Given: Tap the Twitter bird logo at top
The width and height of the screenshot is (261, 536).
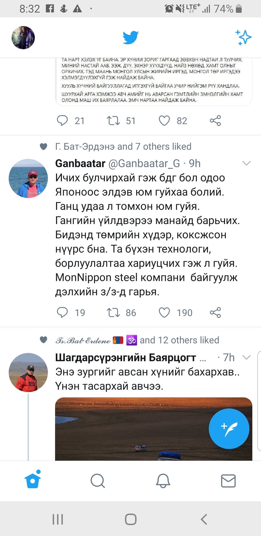Looking at the screenshot, I should click(130, 38).
